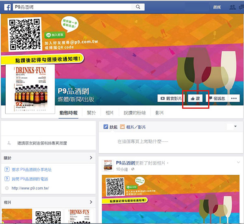This screenshot has height=224, width=244.
Task: Open the QR code photo thumbnail in 相片
Action: (48, 216)
